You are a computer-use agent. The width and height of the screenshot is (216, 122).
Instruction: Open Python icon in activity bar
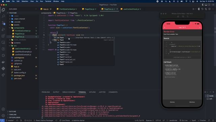(x=3, y=68)
